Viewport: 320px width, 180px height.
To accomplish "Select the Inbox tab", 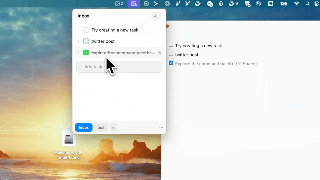I will pyautogui.click(x=84, y=128).
